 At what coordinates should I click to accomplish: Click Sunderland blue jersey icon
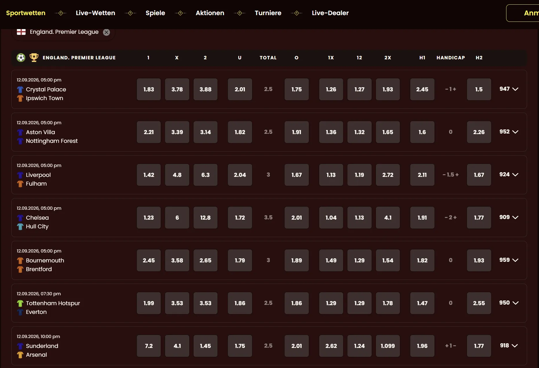pyautogui.click(x=20, y=346)
